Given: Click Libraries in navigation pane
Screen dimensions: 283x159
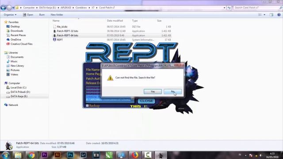Looking at the screenshot, I should (13, 53).
